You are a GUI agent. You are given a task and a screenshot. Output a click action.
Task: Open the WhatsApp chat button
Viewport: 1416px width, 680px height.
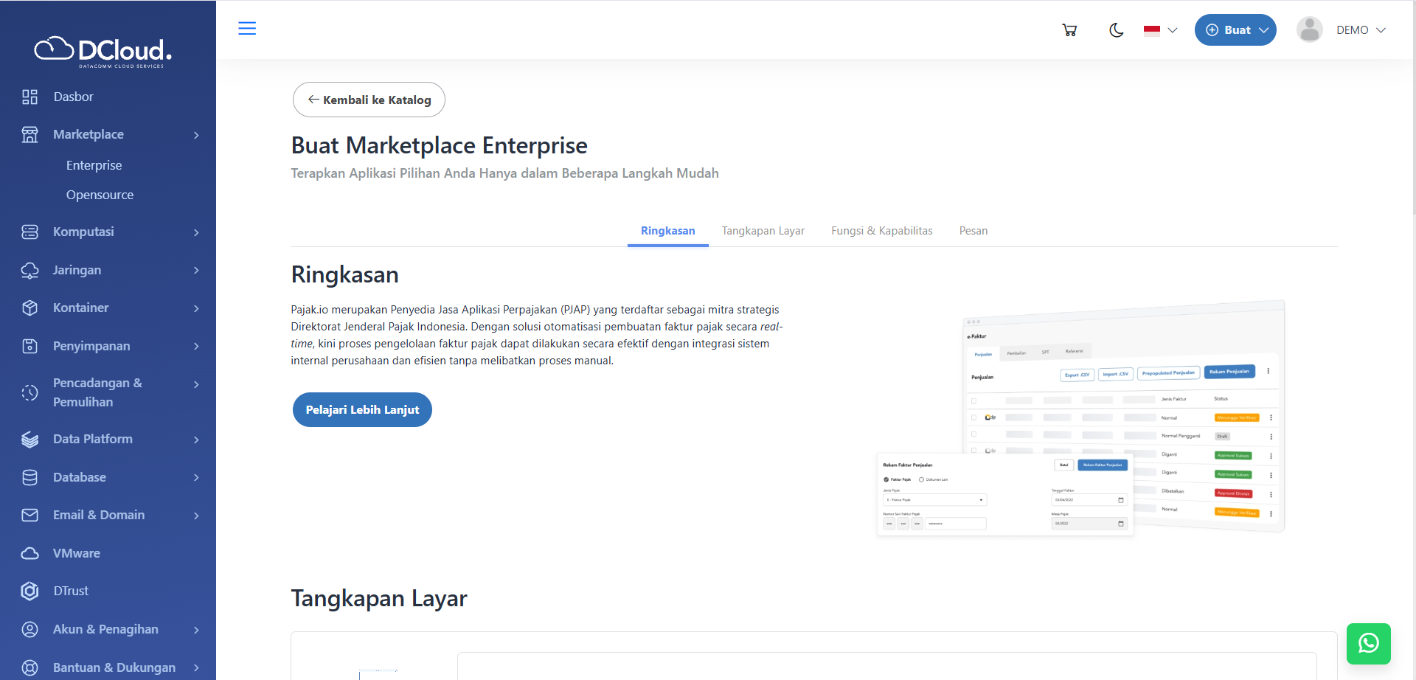pyautogui.click(x=1368, y=643)
